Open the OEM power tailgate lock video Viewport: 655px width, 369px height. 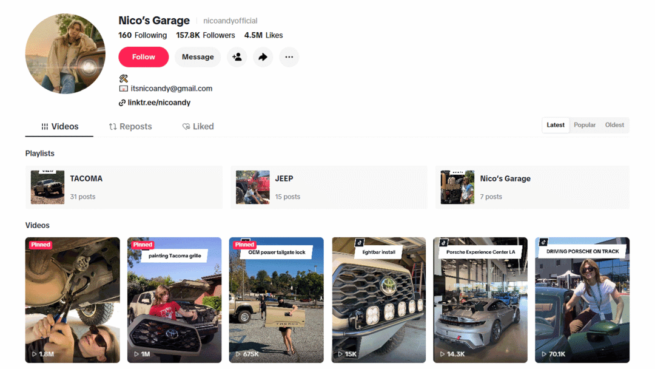tap(276, 300)
